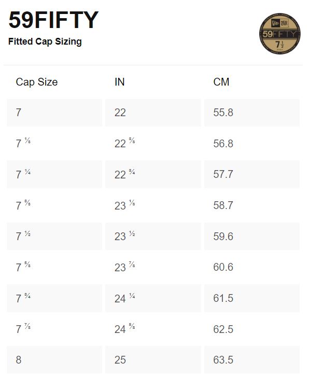Image resolution: width=309 pixels, height=389 pixels.
Task: Click the 59.6 cm value
Action: tap(223, 236)
